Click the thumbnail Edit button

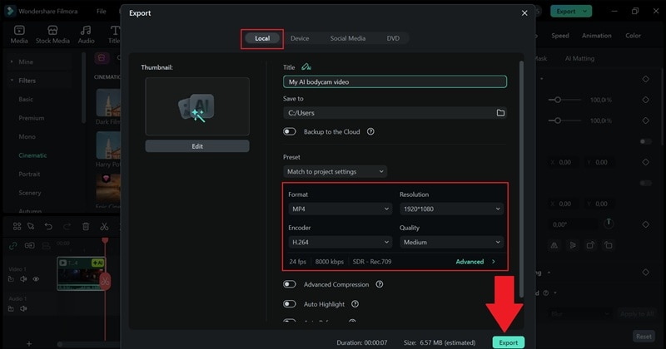point(197,146)
